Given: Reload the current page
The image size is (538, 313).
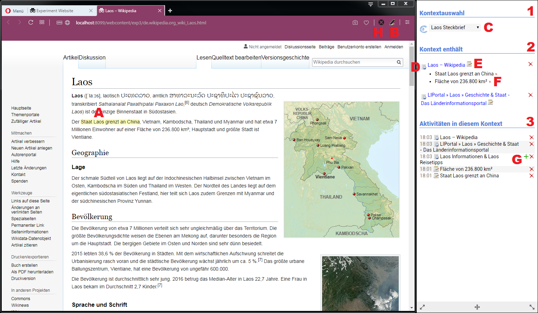Looking at the screenshot, I should 31,22.
